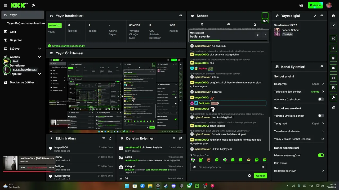339x190 pixels.
Task: Click the pin icon next to Kick logo
Action: pos(33,5)
